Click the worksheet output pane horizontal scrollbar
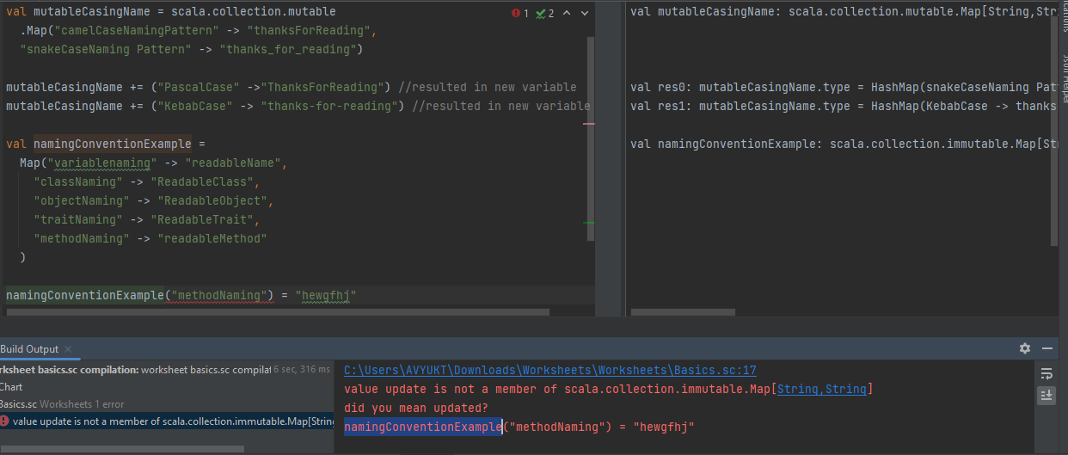 [x=683, y=312]
